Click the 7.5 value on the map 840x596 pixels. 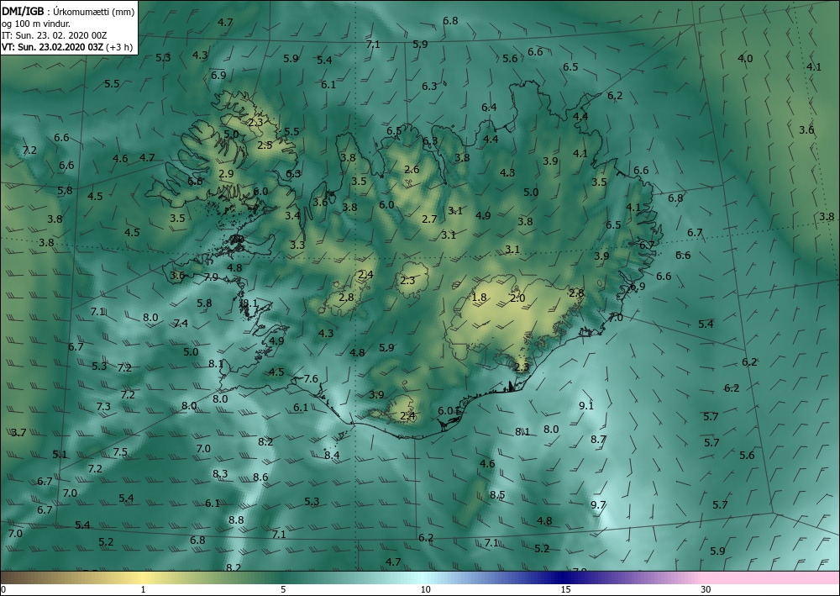click(120, 451)
